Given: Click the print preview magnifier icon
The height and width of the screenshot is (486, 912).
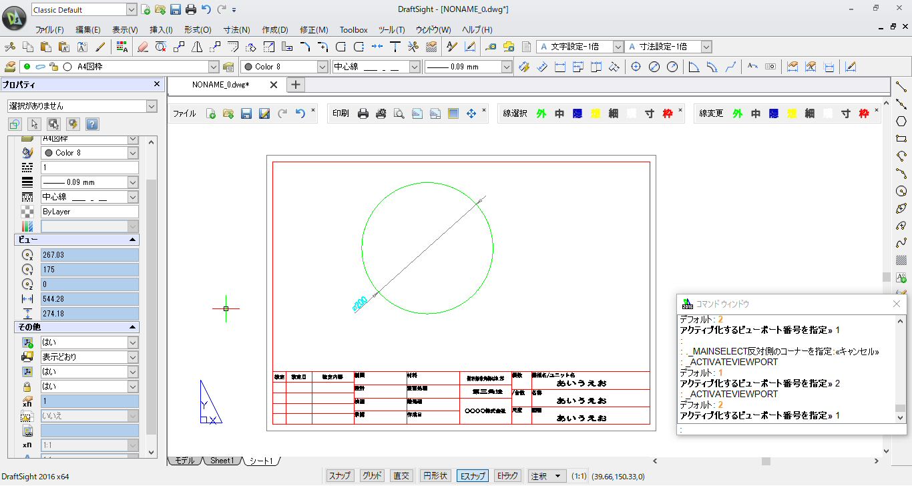Looking at the screenshot, I should pyautogui.click(x=399, y=113).
